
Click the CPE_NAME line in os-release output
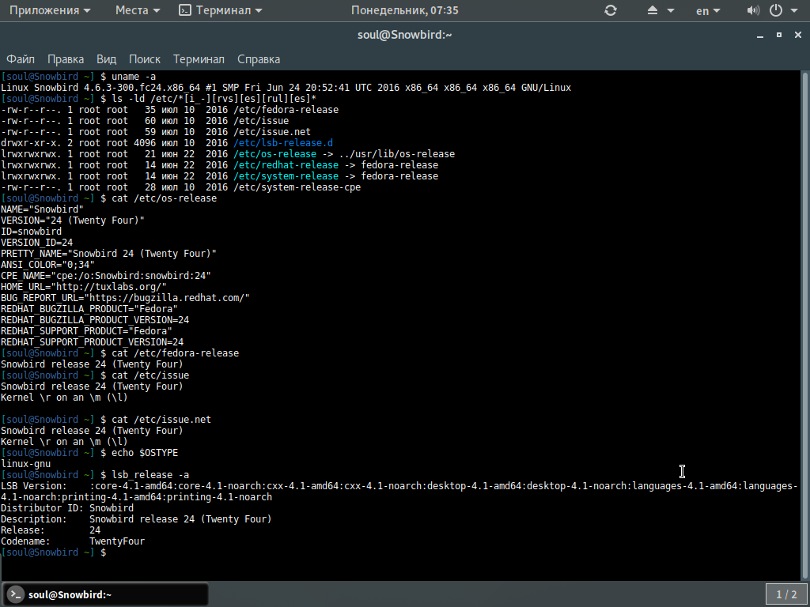point(106,276)
